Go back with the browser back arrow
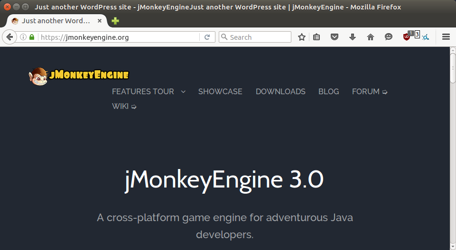The width and height of the screenshot is (456, 250). click(9, 37)
